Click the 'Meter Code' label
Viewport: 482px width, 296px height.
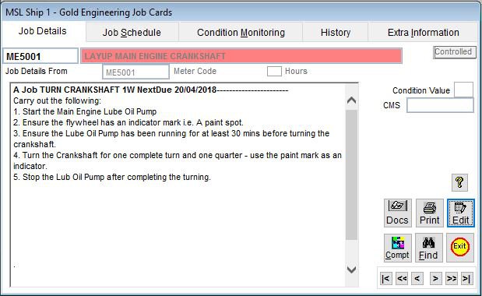pyautogui.click(x=195, y=71)
